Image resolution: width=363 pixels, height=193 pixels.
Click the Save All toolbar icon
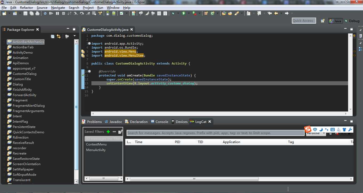[x=31, y=13]
